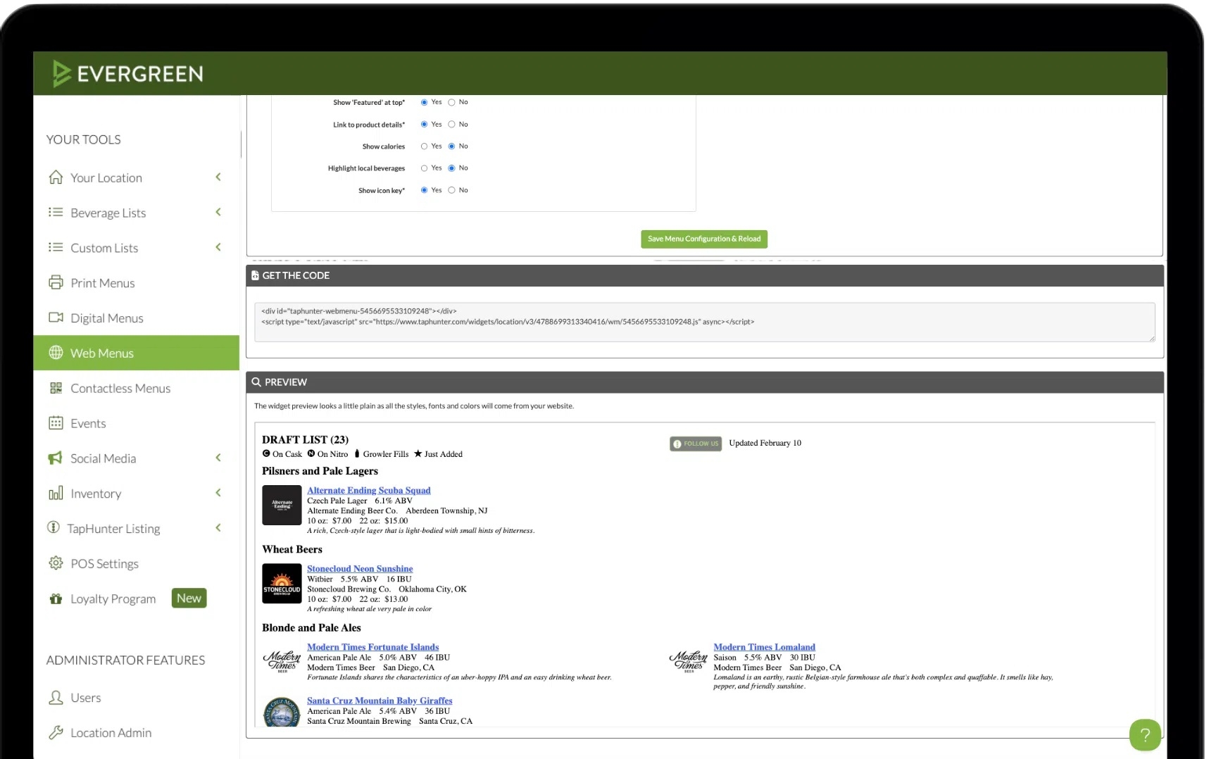Open the help question mark bubble
Image resolution: width=1209 pixels, height=759 pixels.
[1145, 735]
